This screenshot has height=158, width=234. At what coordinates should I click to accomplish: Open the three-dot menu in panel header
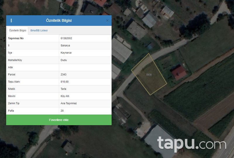coord(11,20)
